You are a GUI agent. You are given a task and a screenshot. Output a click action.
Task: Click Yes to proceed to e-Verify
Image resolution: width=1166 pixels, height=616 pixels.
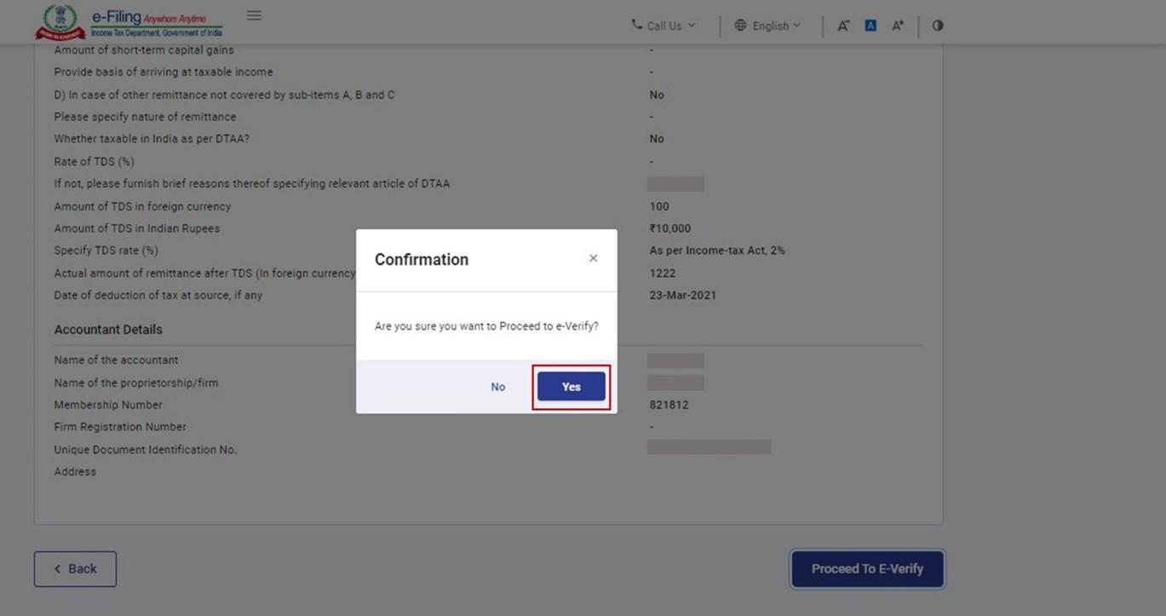point(571,386)
